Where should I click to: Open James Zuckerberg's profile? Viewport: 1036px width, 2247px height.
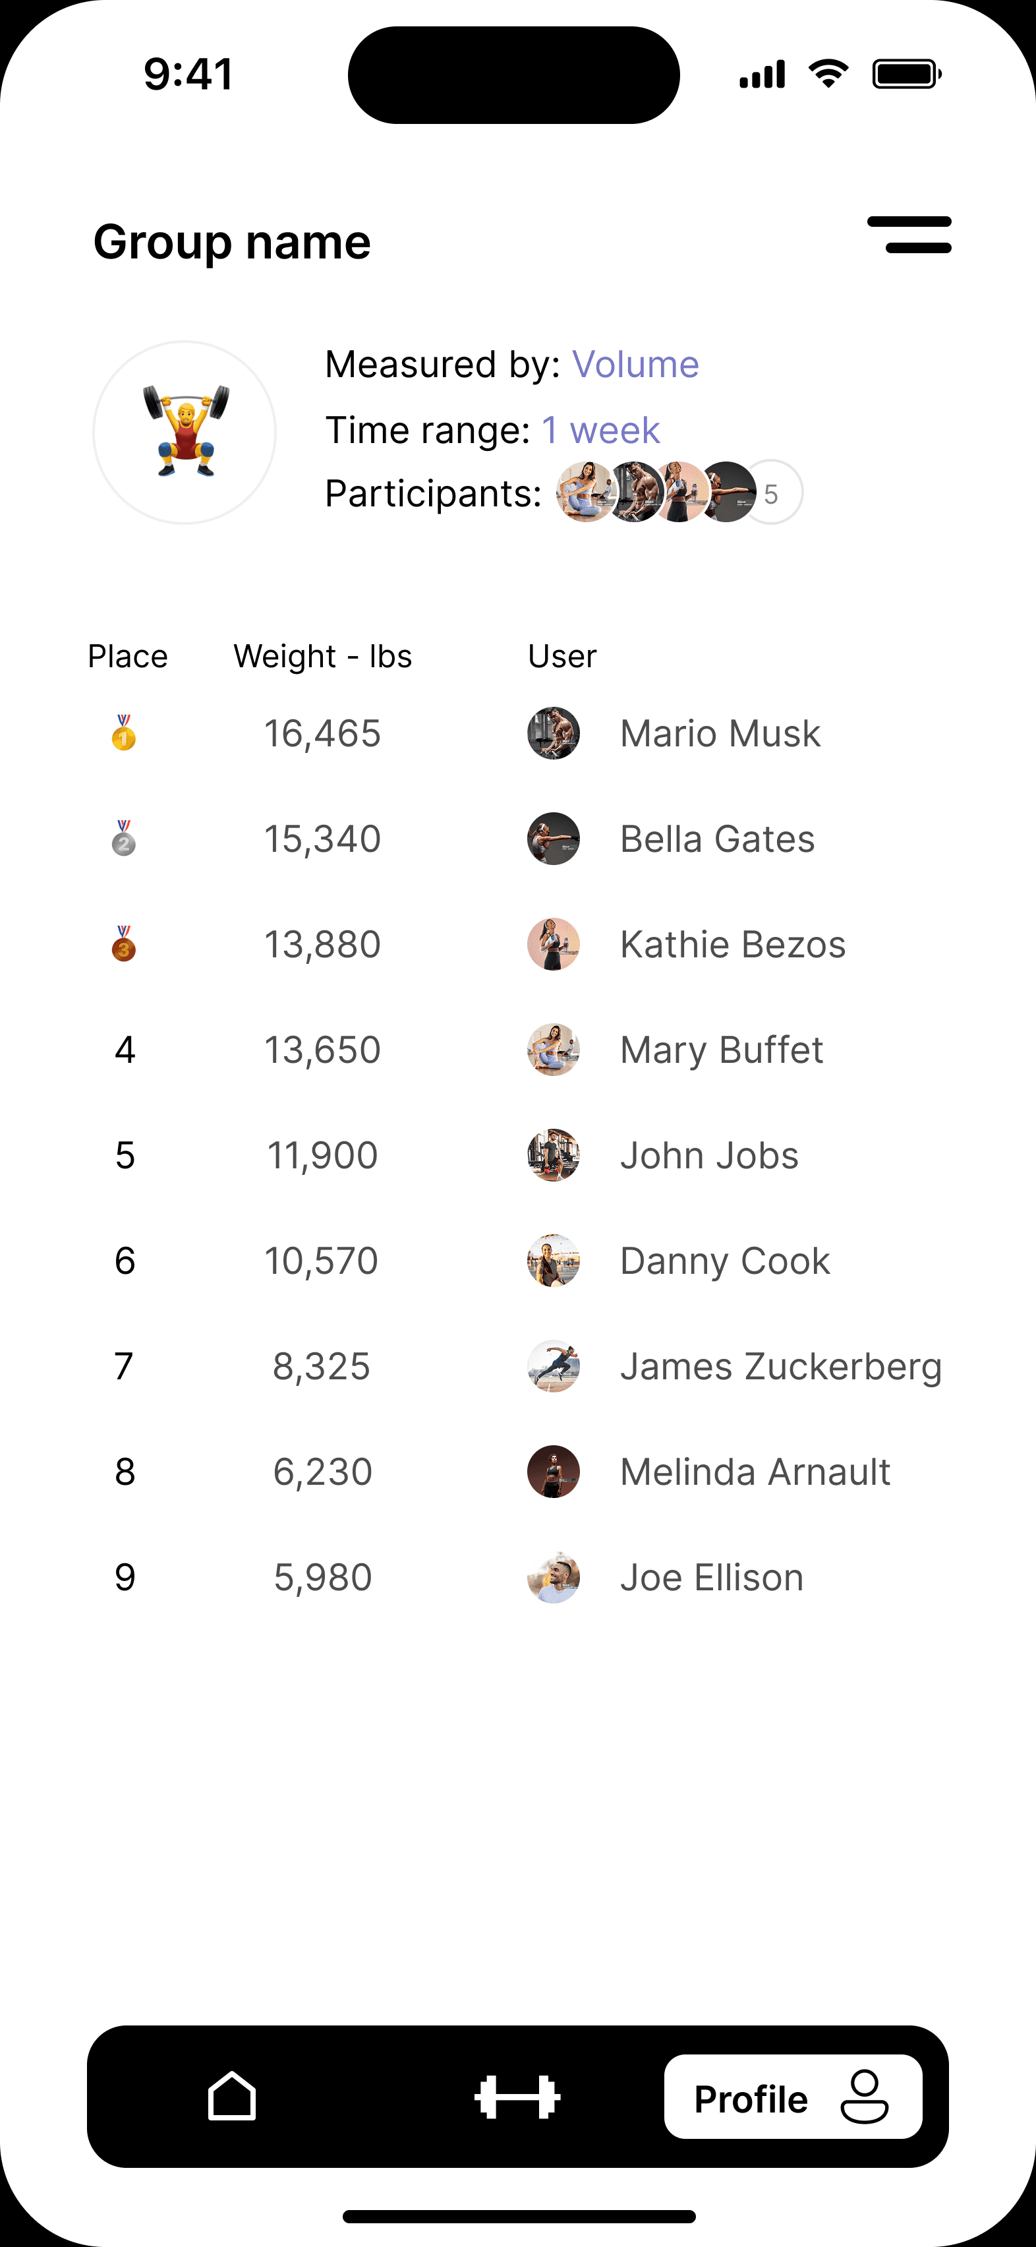point(735,1366)
